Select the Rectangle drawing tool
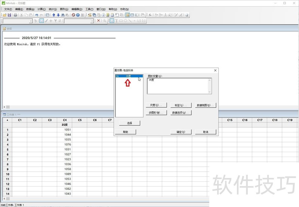Viewport: 299px width, 207px height. click(121, 21)
